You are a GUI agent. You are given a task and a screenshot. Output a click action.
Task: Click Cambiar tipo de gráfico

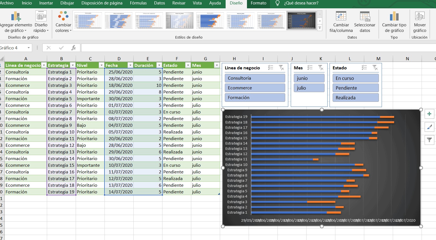point(394,22)
